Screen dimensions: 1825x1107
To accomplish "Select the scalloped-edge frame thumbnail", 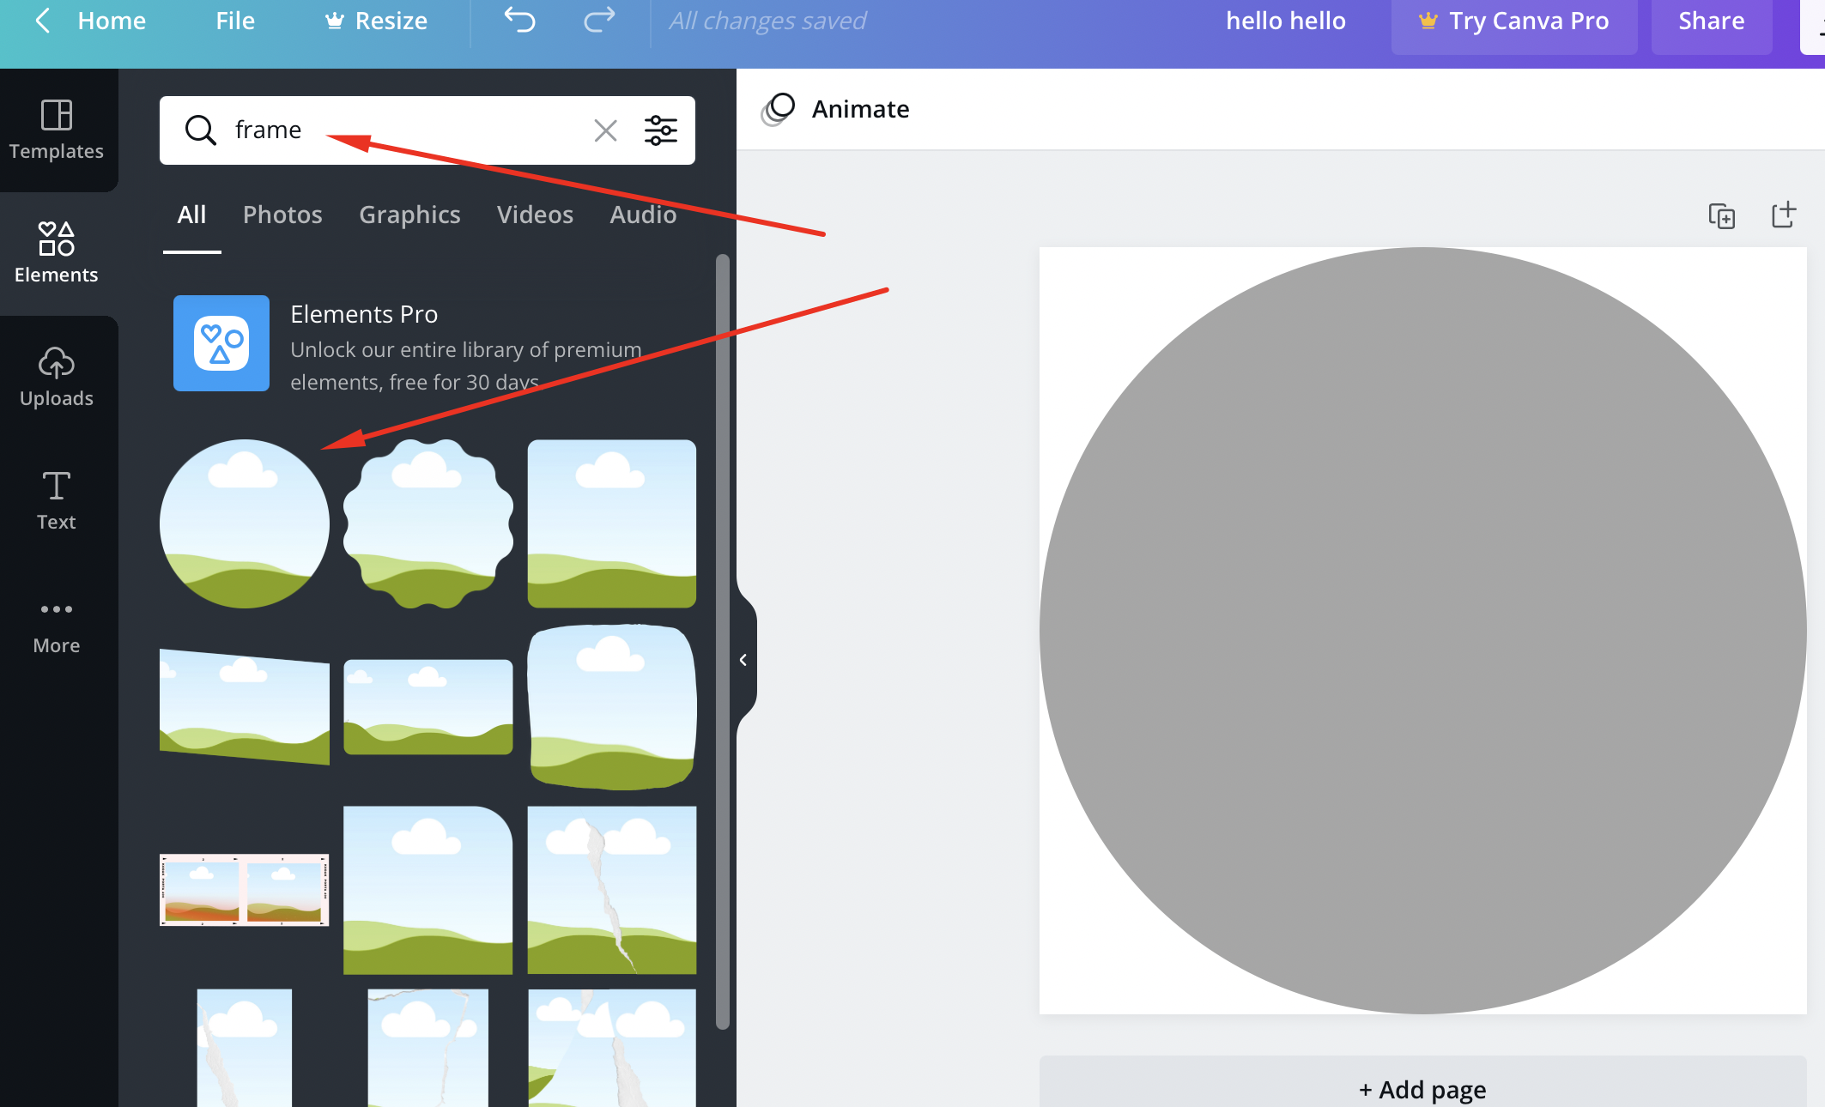I will (x=428, y=524).
